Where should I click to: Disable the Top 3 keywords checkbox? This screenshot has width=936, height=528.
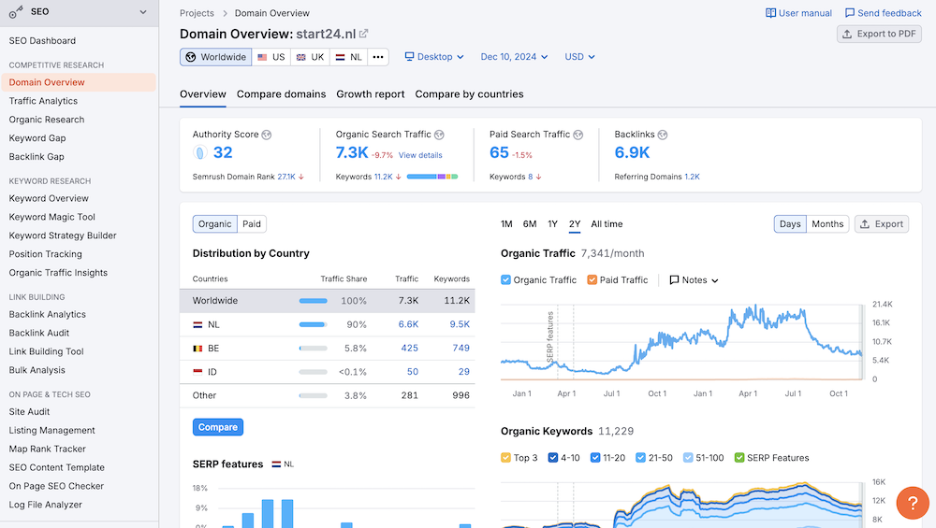coord(506,458)
